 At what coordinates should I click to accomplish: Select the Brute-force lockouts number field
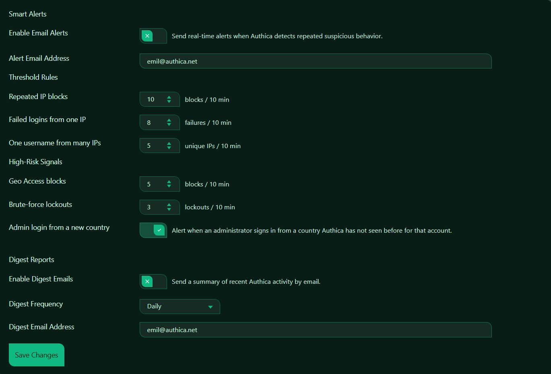click(x=153, y=207)
